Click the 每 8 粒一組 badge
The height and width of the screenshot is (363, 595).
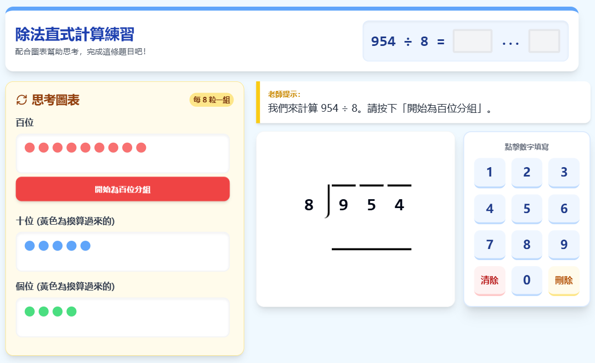point(211,100)
